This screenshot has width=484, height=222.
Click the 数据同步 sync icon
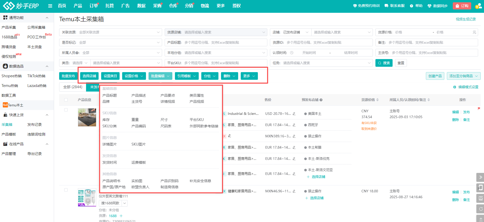(x=429, y=6)
